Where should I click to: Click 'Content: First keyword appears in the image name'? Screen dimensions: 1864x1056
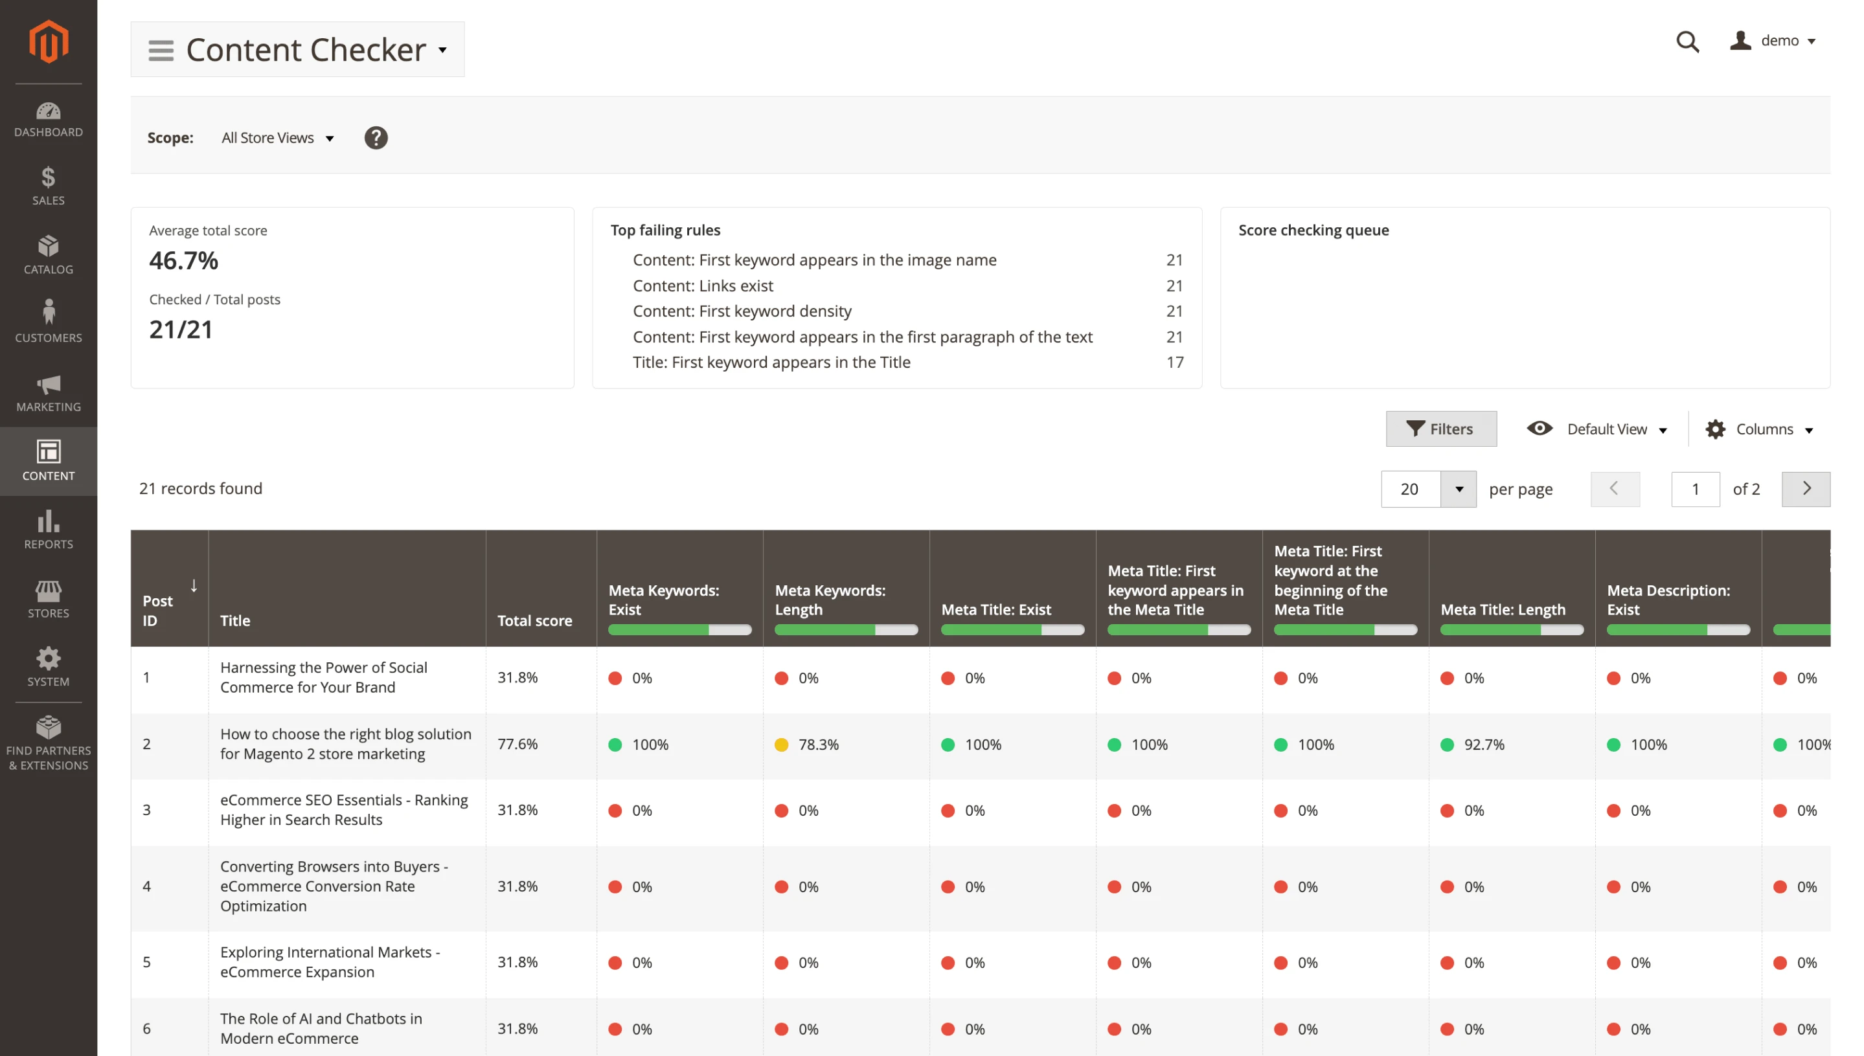click(x=815, y=260)
